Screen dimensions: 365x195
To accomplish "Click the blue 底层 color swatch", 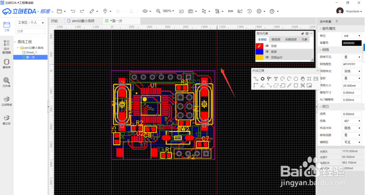I will click(x=259, y=52).
